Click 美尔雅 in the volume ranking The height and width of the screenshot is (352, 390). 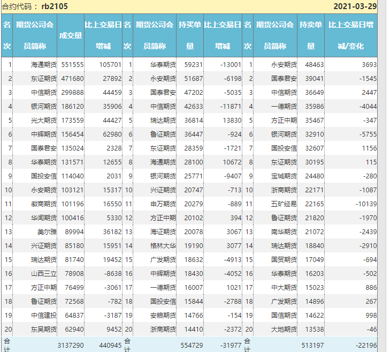click(47, 231)
